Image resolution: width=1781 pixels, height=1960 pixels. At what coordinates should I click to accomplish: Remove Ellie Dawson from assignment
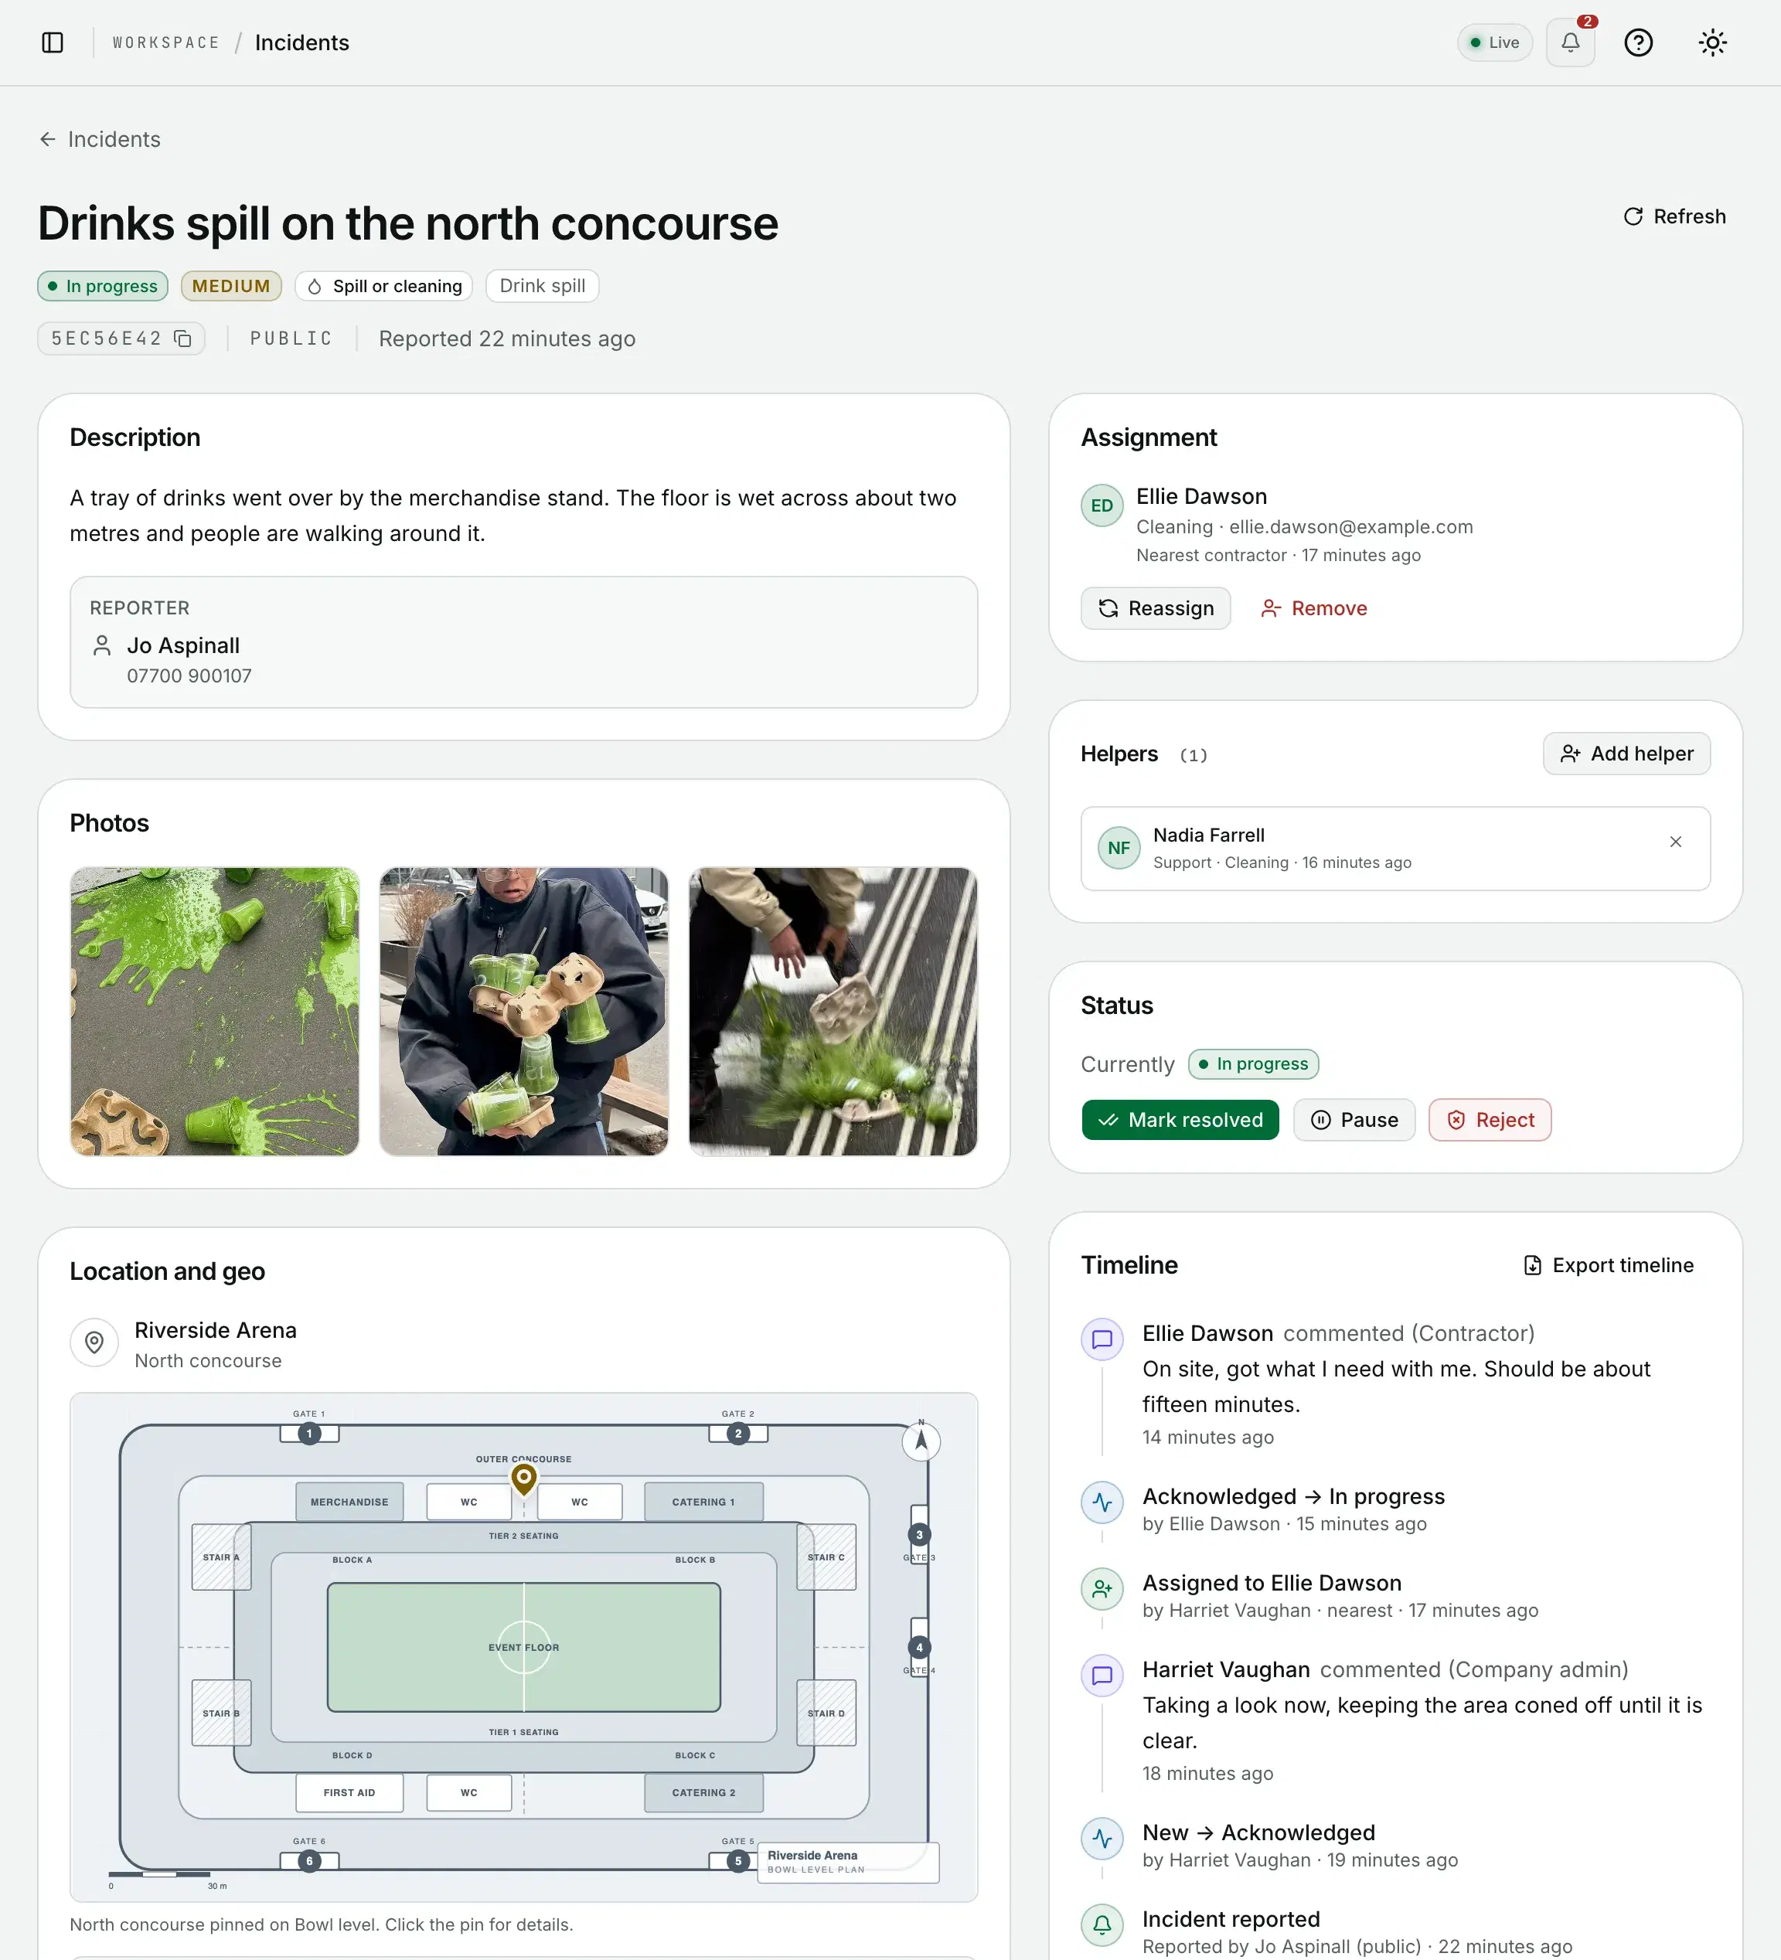click(1313, 608)
